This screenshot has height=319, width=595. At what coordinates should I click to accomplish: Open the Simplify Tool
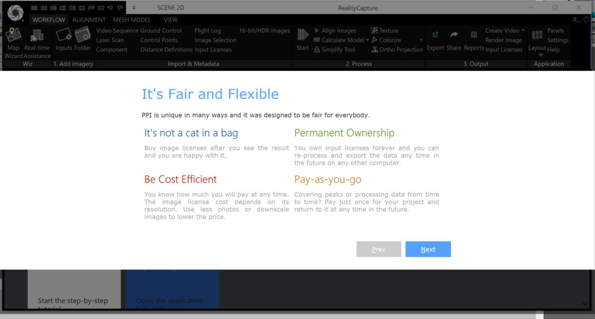click(x=334, y=50)
